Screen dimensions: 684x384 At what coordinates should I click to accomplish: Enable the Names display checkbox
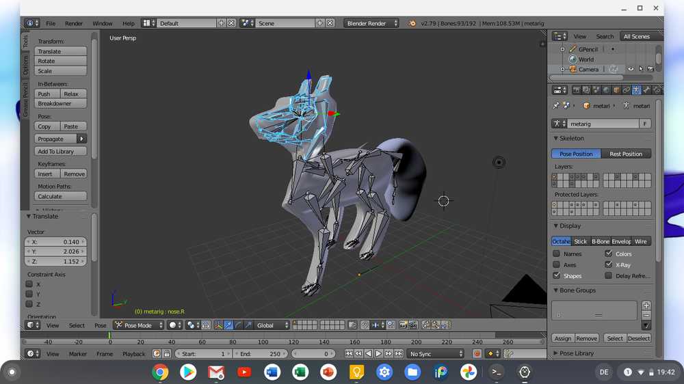556,254
